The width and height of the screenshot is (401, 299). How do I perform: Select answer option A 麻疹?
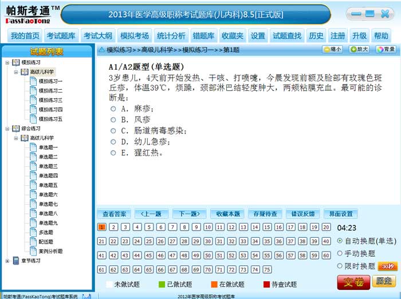(x=114, y=109)
